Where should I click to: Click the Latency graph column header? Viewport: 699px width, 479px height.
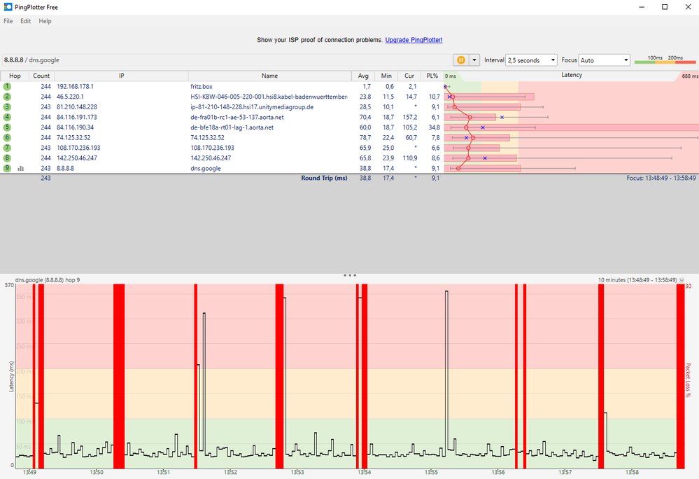tap(572, 75)
